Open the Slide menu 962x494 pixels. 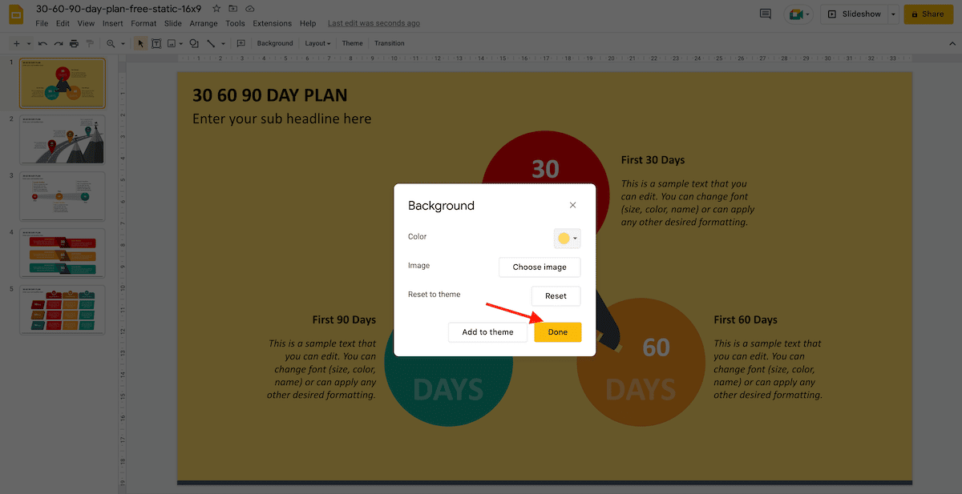coord(173,23)
